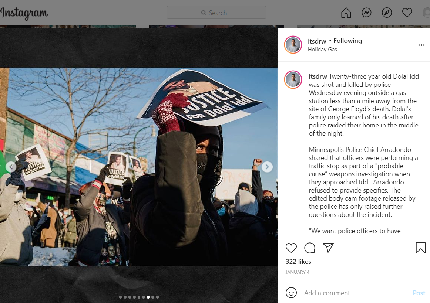
Task: Go to the Instagram home feed icon
Action: coord(346,13)
